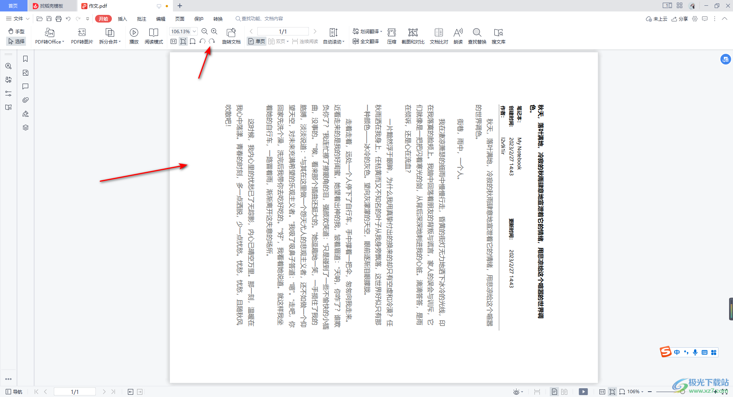733x397 pixels.
Task: Open the attachments paperclip panel
Action: (x=26, y=100)
